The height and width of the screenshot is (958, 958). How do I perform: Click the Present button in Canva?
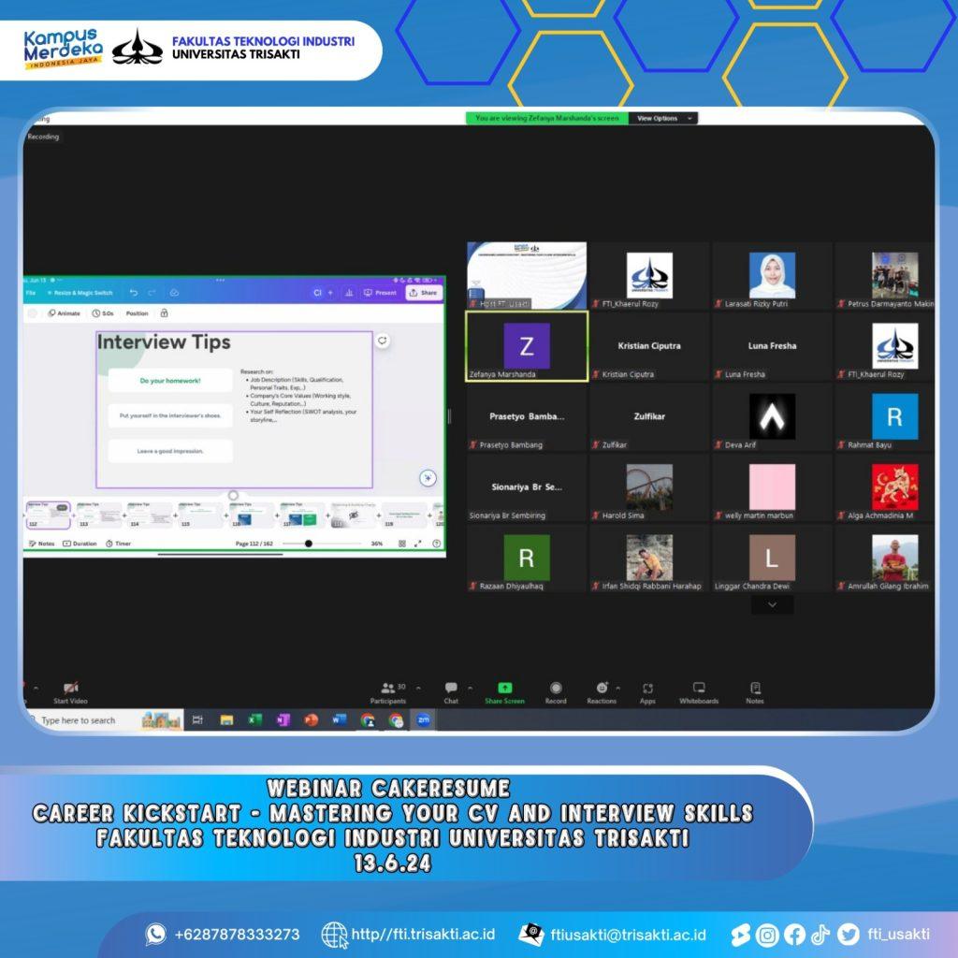(x=380, y=293)
